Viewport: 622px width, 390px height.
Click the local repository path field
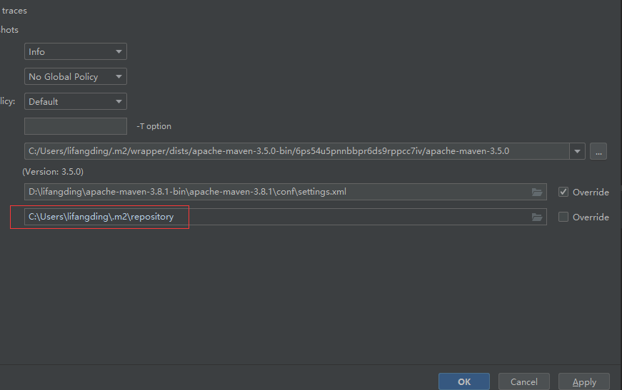tap(285, 217)
